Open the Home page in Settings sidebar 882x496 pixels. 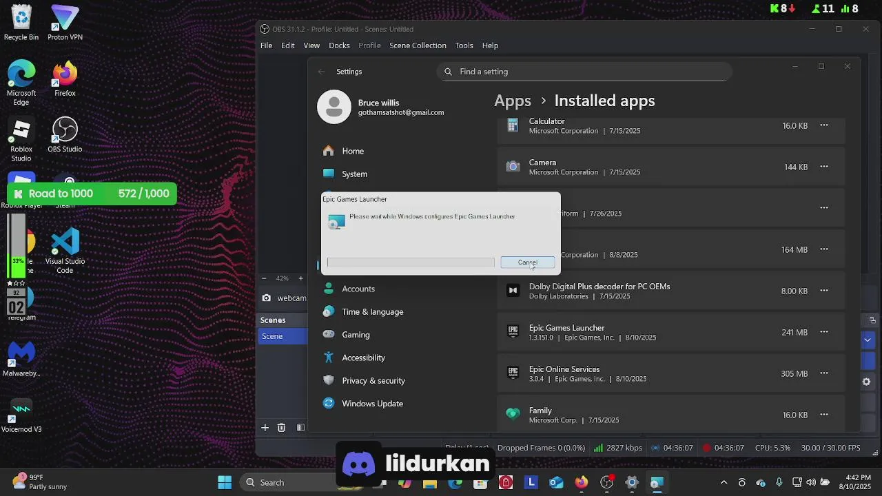pyautogui.click(x=353, y=151)
